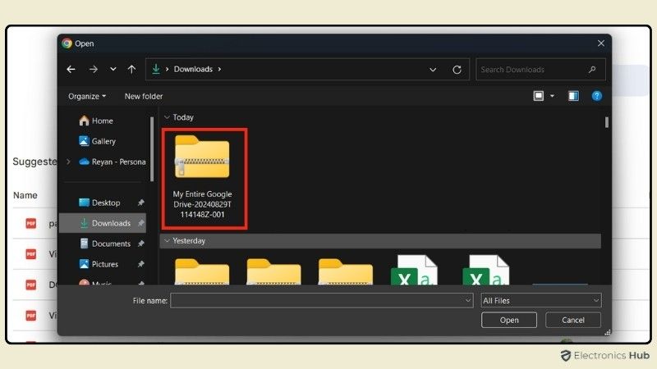
Task: Select second zip folder under Yesterday
Action: [x=273, y=271]
